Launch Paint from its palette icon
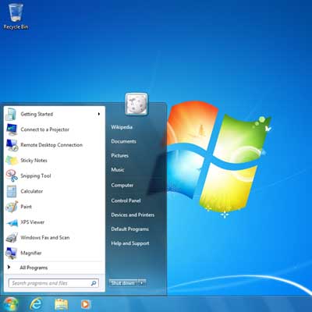The height and width of the screenshot is (312, 312). 12,207
